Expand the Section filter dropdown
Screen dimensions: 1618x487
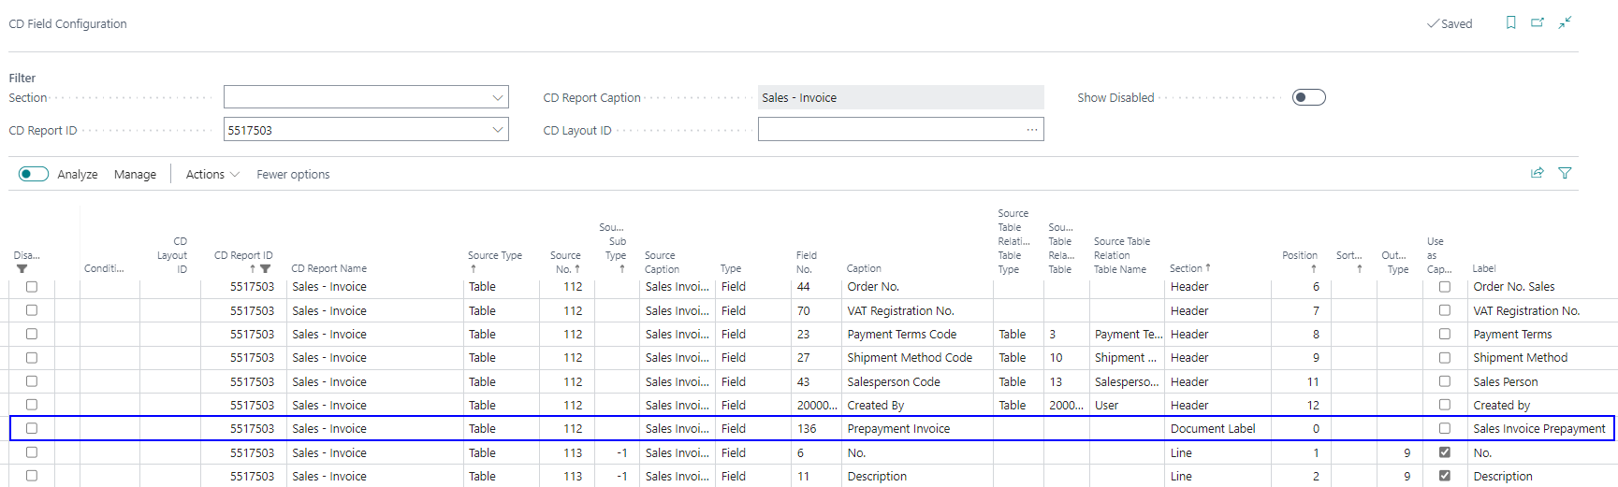point(497,97)
